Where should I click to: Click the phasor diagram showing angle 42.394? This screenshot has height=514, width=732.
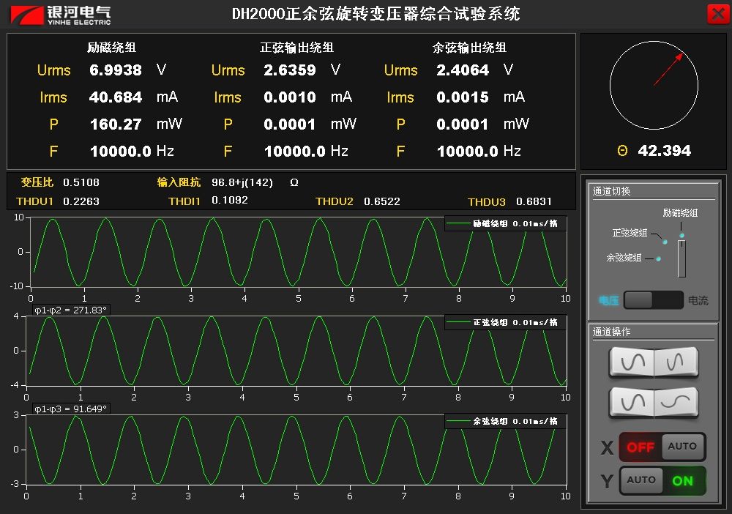655,84
